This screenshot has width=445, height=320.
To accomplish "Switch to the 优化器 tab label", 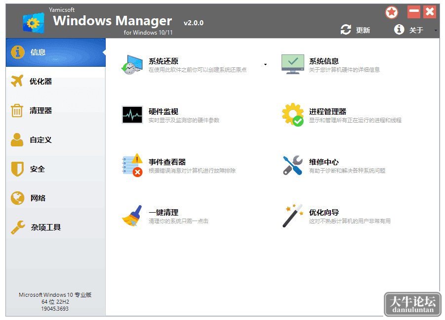I will pyautogui.click(x=41, y=82).
